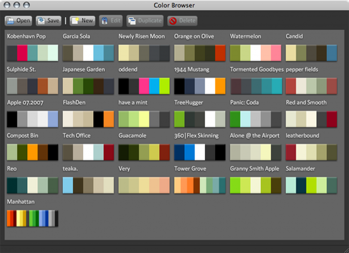Click the Duplicate toolbar button
The image size is (349, 253).
tap(145, 21)
